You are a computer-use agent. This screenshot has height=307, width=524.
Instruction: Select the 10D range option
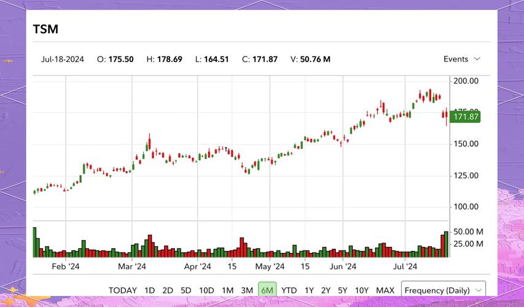point(206,290)
